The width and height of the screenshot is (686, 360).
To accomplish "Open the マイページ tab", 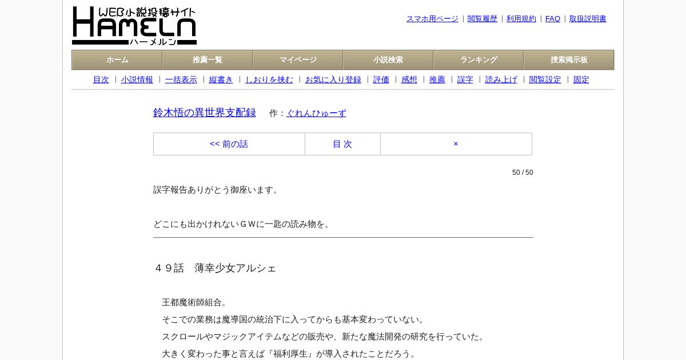I will pyautogui.click(x=298, y=60).
